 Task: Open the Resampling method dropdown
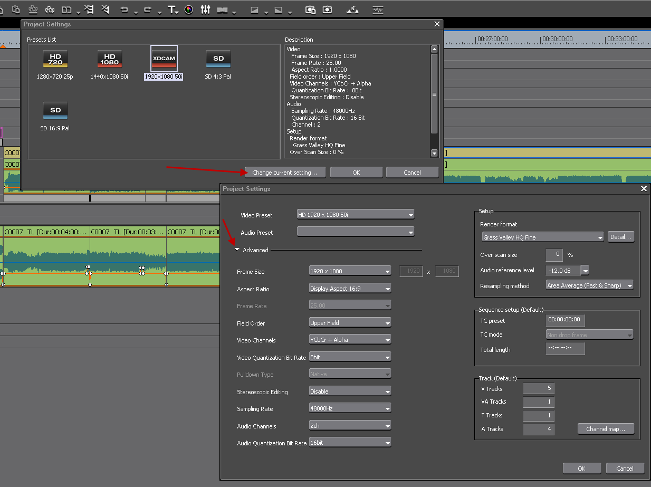[x=589, y=285]
